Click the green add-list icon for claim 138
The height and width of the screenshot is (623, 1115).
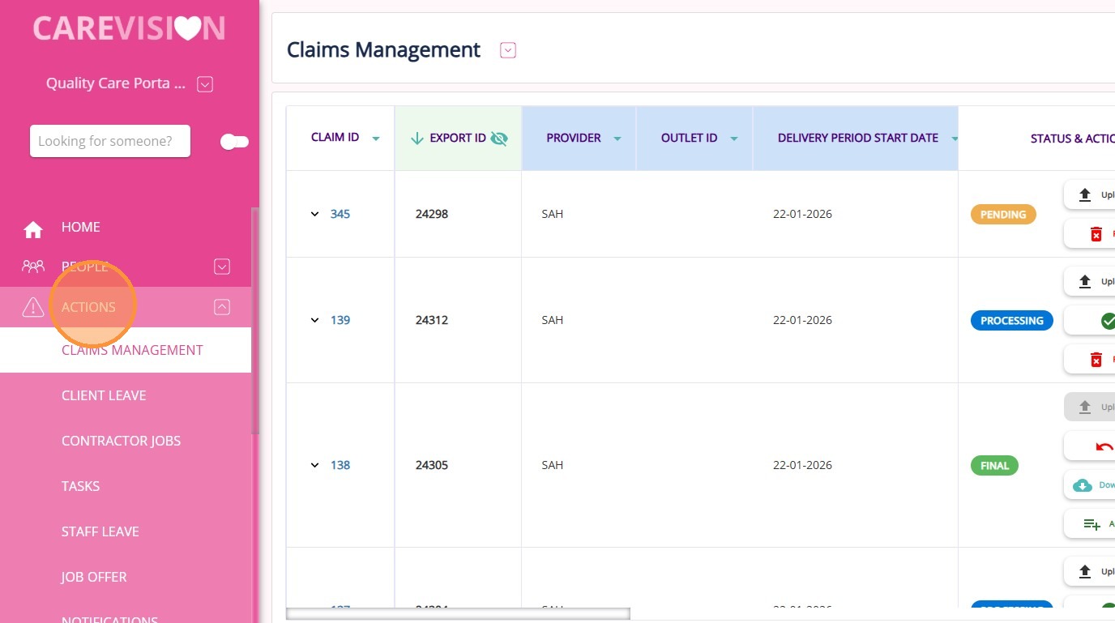pos(1092,524)
